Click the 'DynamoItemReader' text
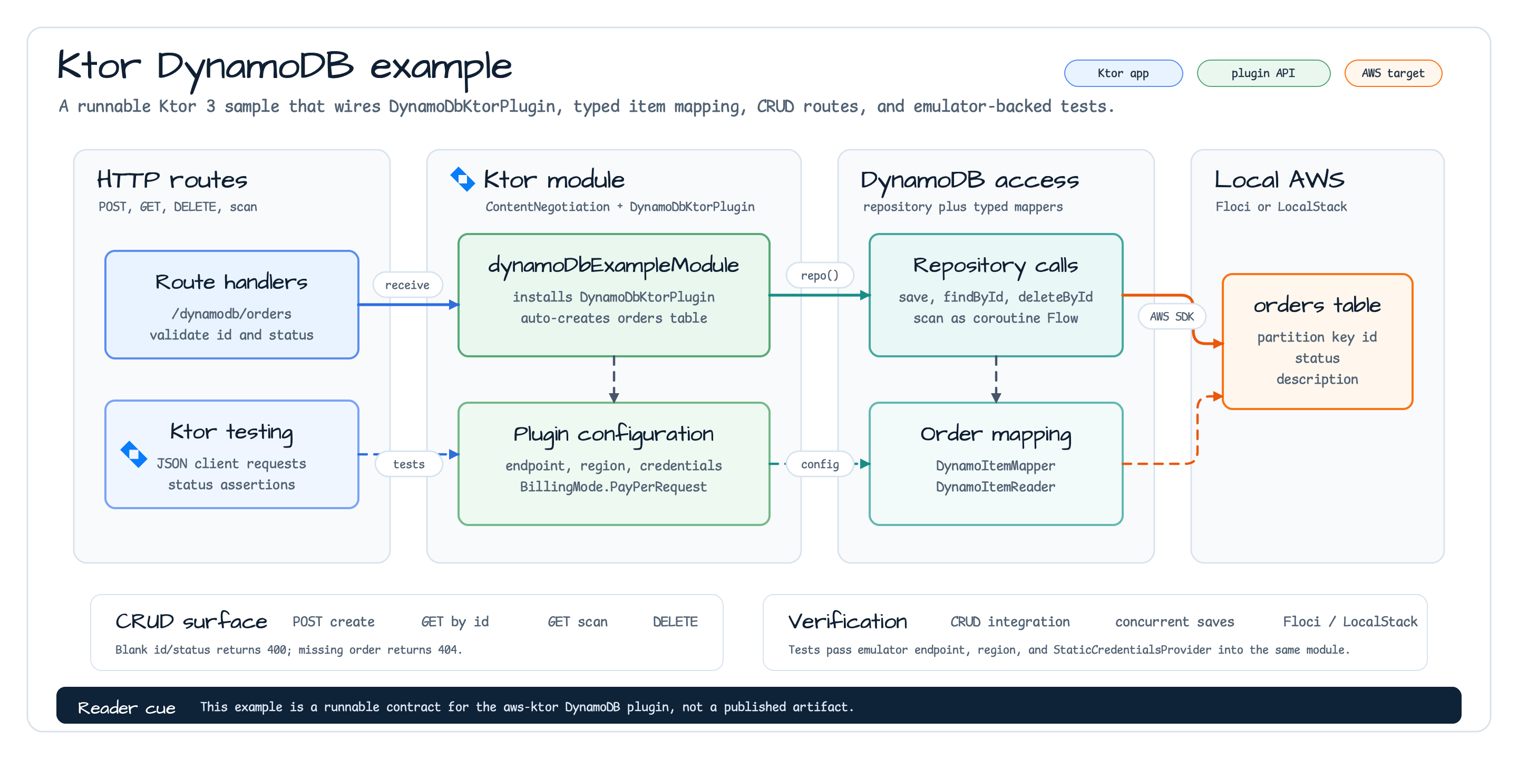The height and width of the screenshot is (759, 1518). 995,488
